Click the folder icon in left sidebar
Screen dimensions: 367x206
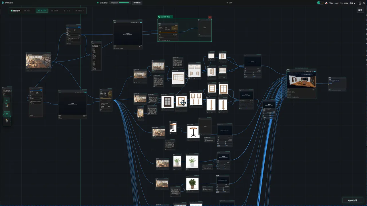7,107
